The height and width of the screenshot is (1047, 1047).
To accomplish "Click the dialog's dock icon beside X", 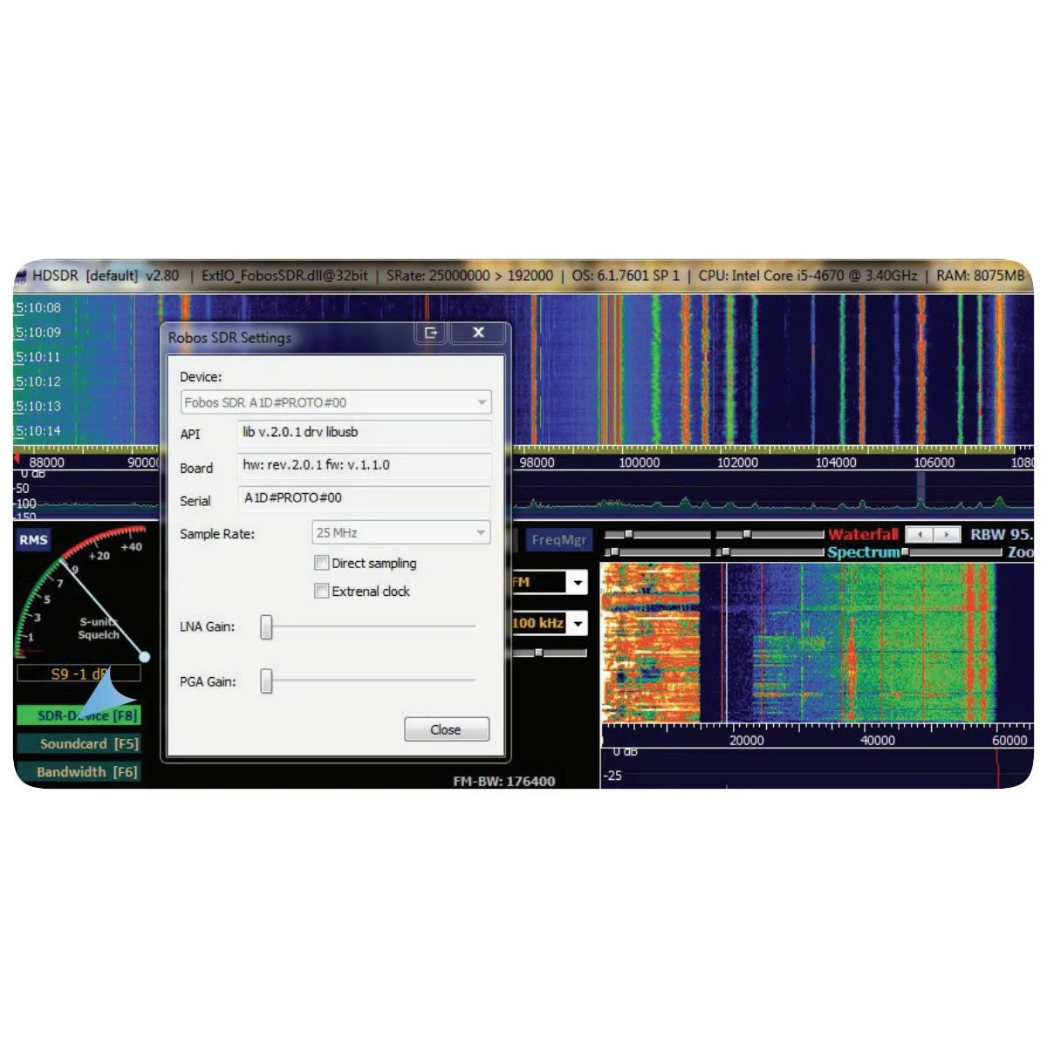I will [430, 332].
